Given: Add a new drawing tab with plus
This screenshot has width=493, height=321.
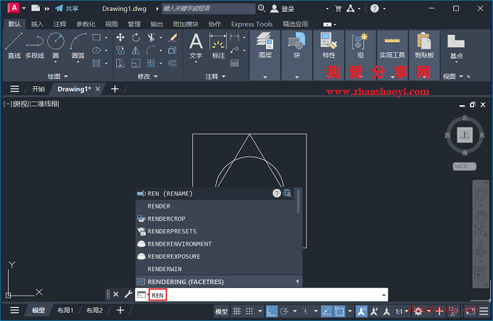Looking at the screenshot, I should tap(115, 89).
